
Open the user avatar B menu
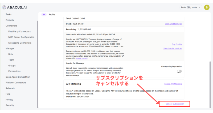(207, 7)
